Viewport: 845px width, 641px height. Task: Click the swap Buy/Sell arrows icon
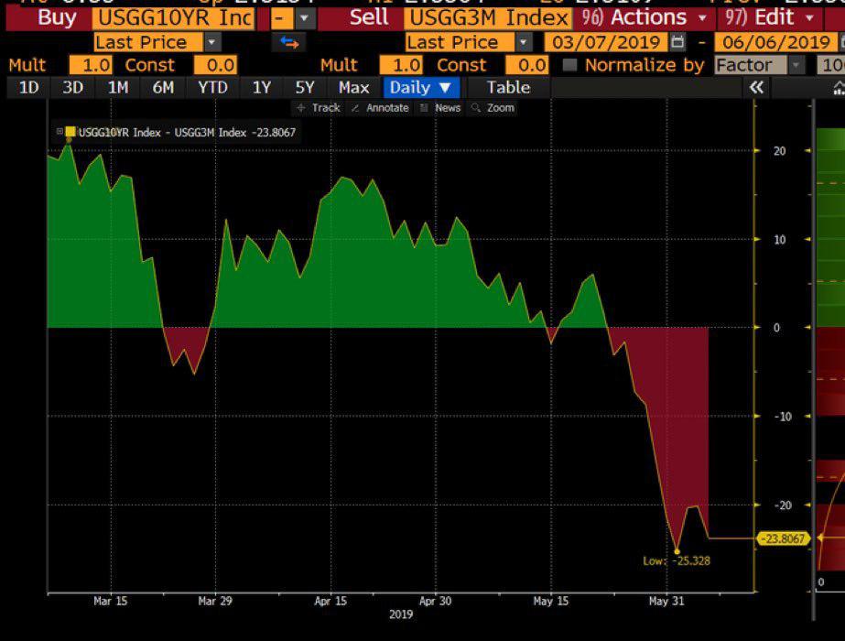[x=288, y=42]
